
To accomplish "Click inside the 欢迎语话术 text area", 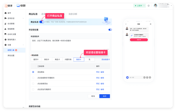I will (70, 45).
